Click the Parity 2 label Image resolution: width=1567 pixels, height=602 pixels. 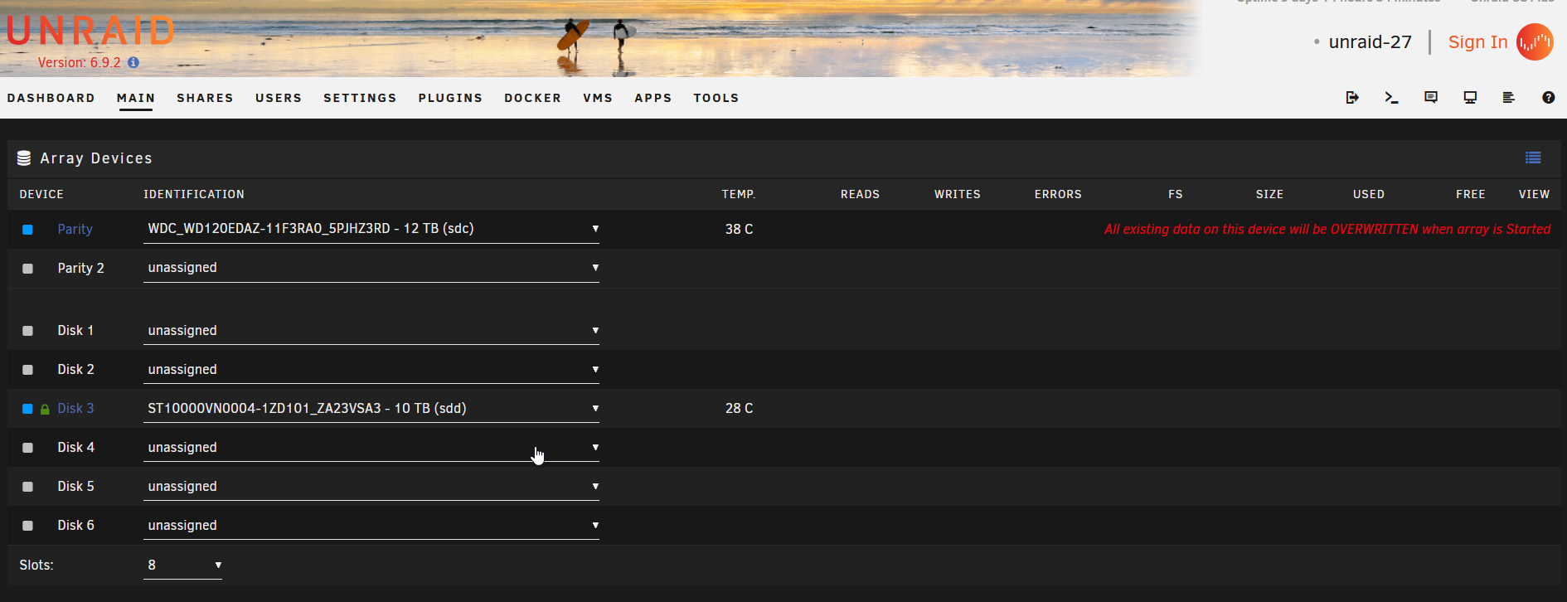[x=80, y=268]
